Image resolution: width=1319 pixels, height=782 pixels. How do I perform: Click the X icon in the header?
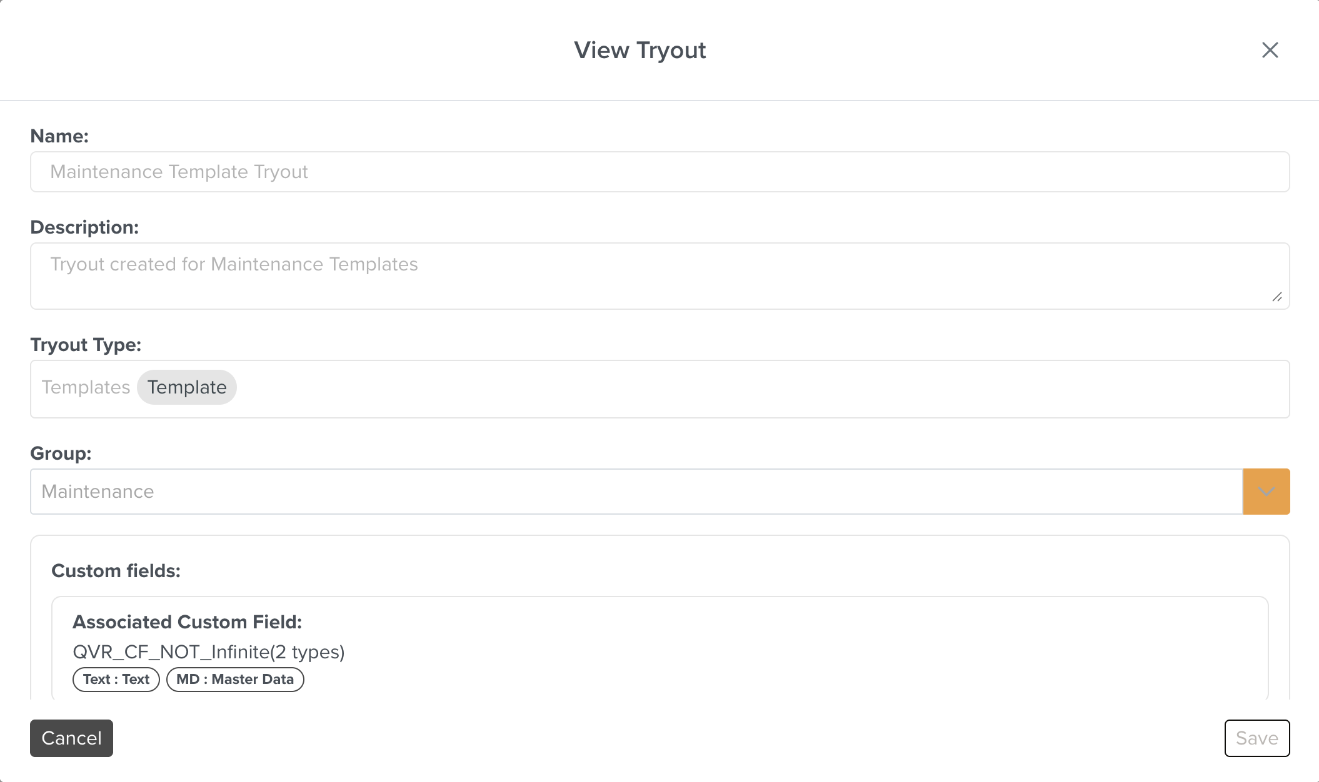(1270, 50)
